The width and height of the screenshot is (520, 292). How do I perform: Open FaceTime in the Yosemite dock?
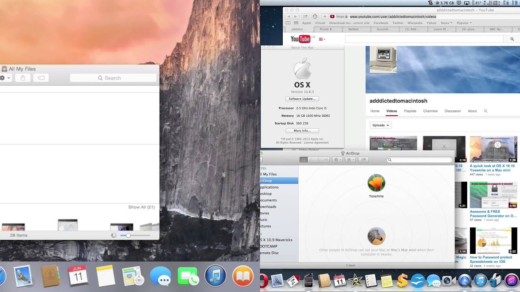point(188,277)
